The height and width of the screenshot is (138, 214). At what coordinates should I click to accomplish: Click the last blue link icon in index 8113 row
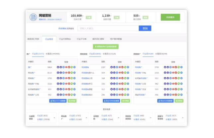tap(74, 73)
